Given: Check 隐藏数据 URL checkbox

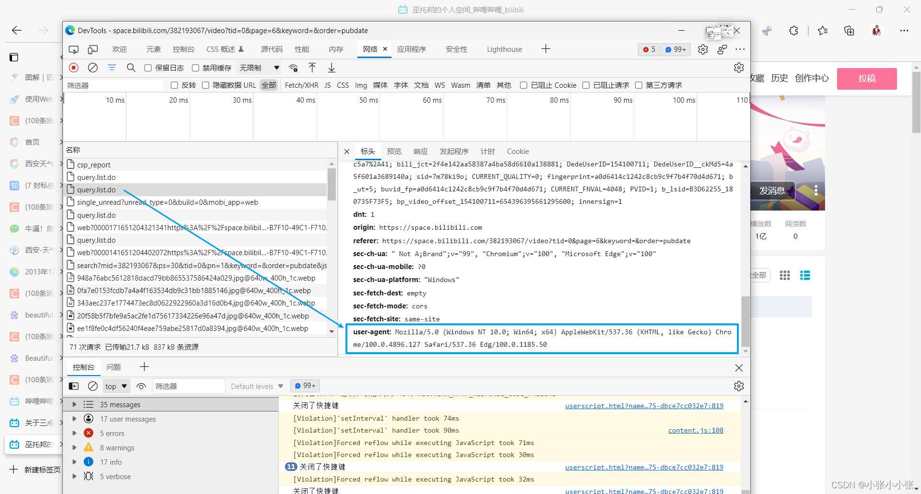Looking at the screenshot, I should pos(205,85).
